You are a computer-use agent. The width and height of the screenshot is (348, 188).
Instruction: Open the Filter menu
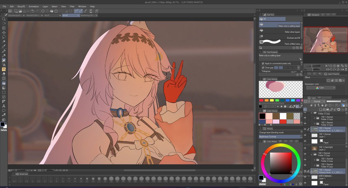click(x=72, y=6)
